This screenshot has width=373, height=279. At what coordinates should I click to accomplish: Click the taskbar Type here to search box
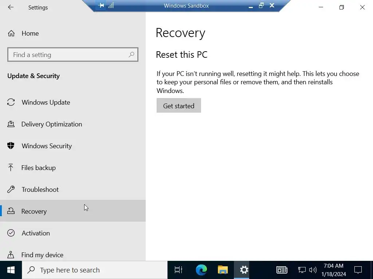click(x=95, y=270)
